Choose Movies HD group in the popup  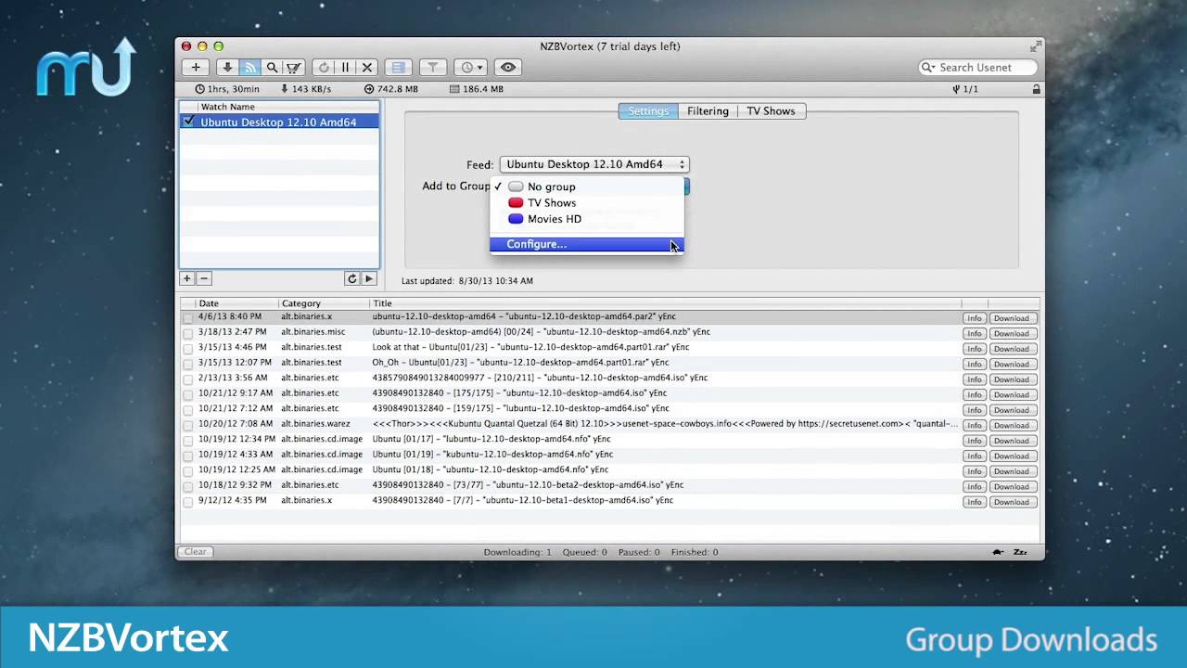pyautogui.click(x=586, y=219)
